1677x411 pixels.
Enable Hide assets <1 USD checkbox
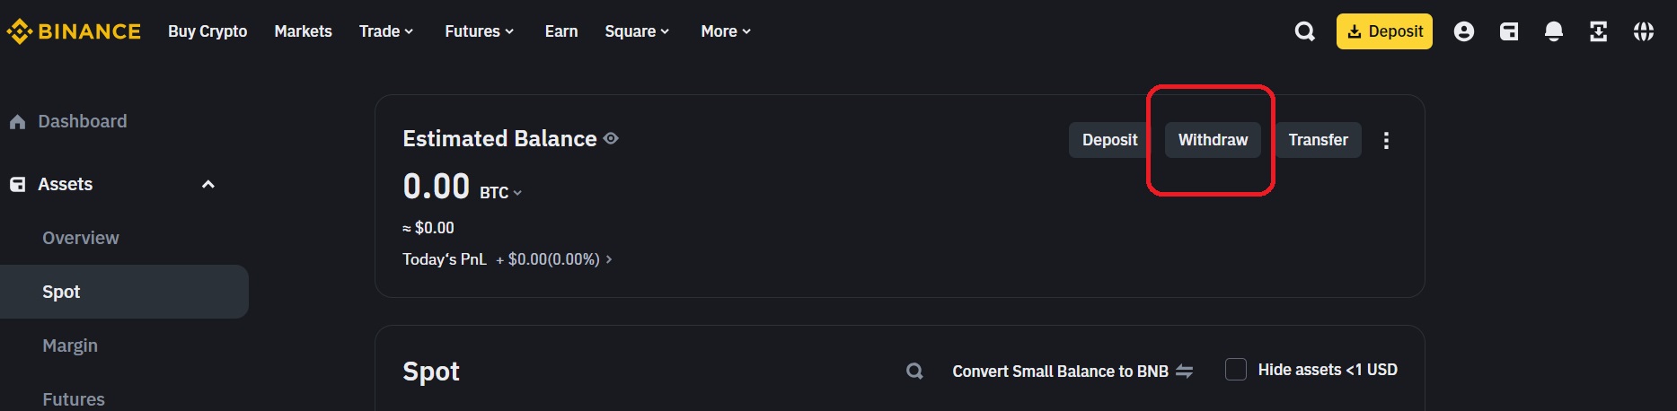(x=1236, y=370)
